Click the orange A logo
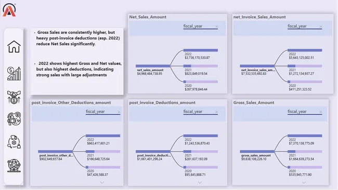This screenshot has width=338, height=190. (x=9, y=10)
